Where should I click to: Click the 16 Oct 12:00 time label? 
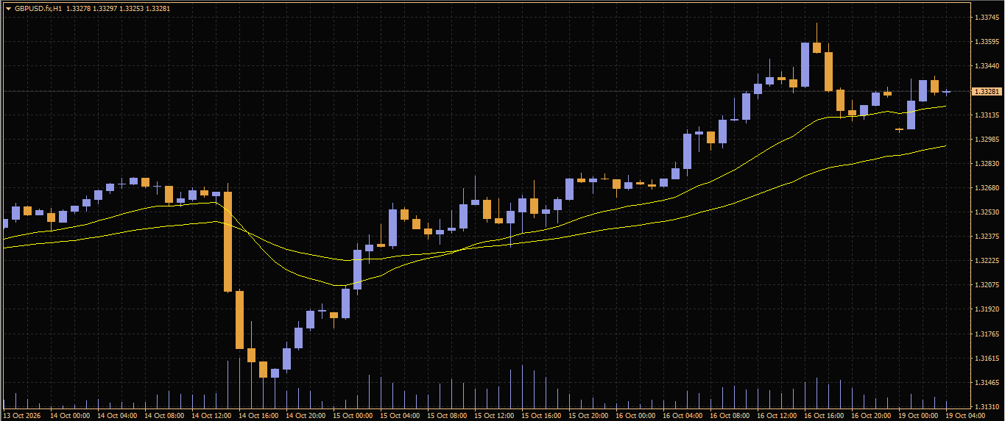pos(777,416)
